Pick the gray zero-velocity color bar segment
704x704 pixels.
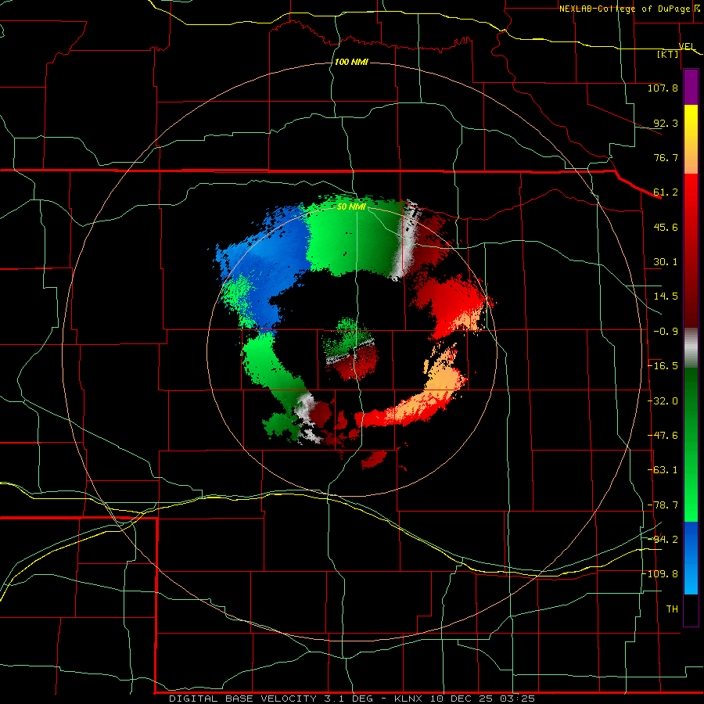(691, 348)
